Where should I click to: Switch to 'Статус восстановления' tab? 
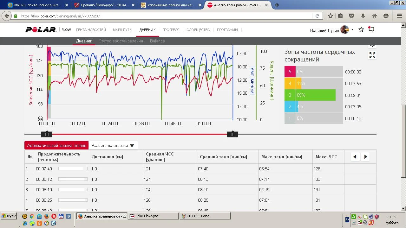121,41
